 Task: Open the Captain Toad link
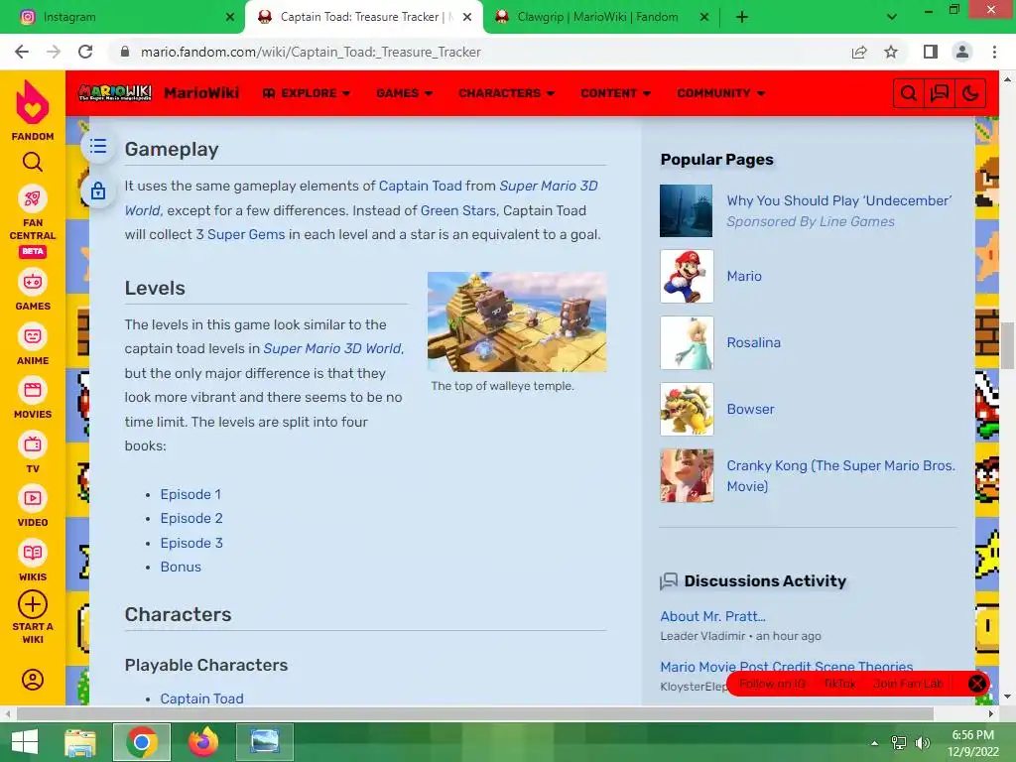[420, 186]
